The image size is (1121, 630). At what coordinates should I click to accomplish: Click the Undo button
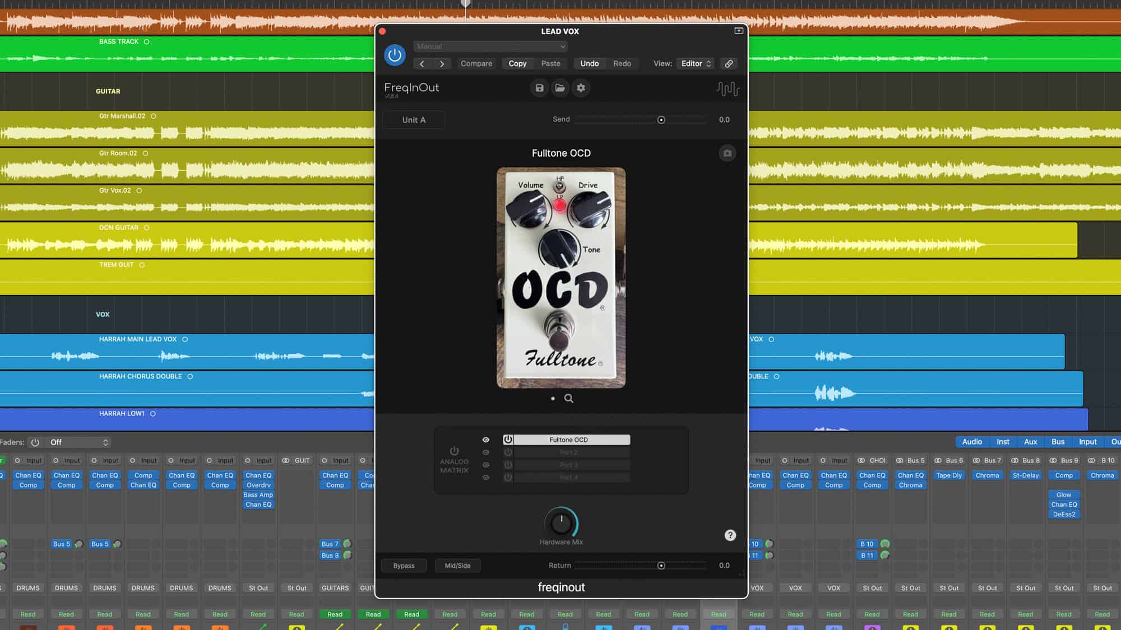coord(589,64)
